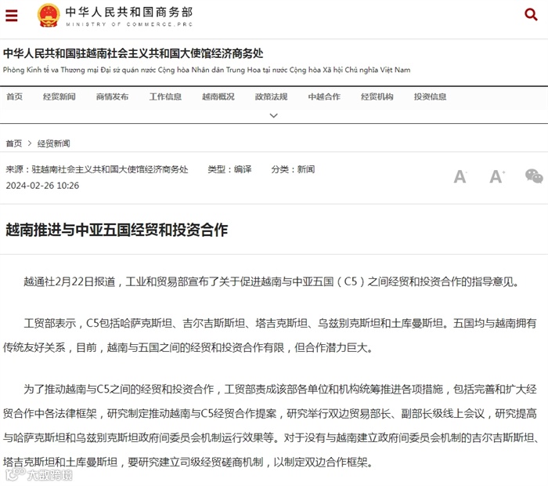The image size is (548, 486).
Task: Click paragraph starting 越通社2月22日报道
Action: point(272,281)
